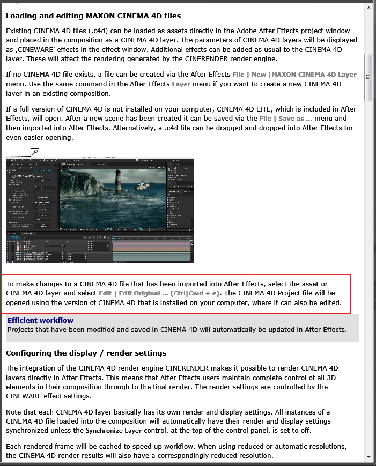Click the bold 'Synchronize Layer' text

[x=114, y=431]
